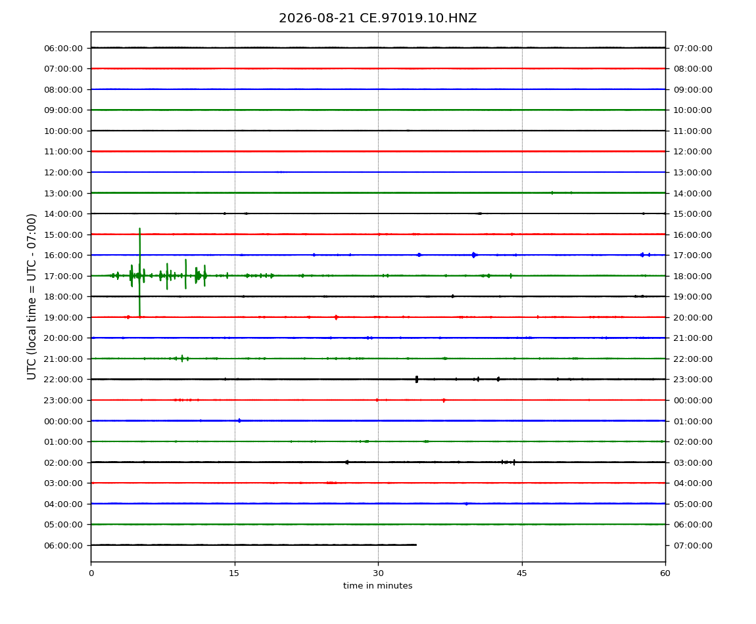Click the vertical UTC local time axis label

click(x=32, y=296)
